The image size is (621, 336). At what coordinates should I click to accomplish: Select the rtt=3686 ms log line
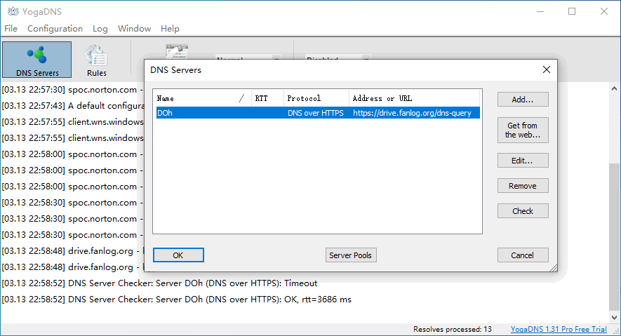coord(176,300)
